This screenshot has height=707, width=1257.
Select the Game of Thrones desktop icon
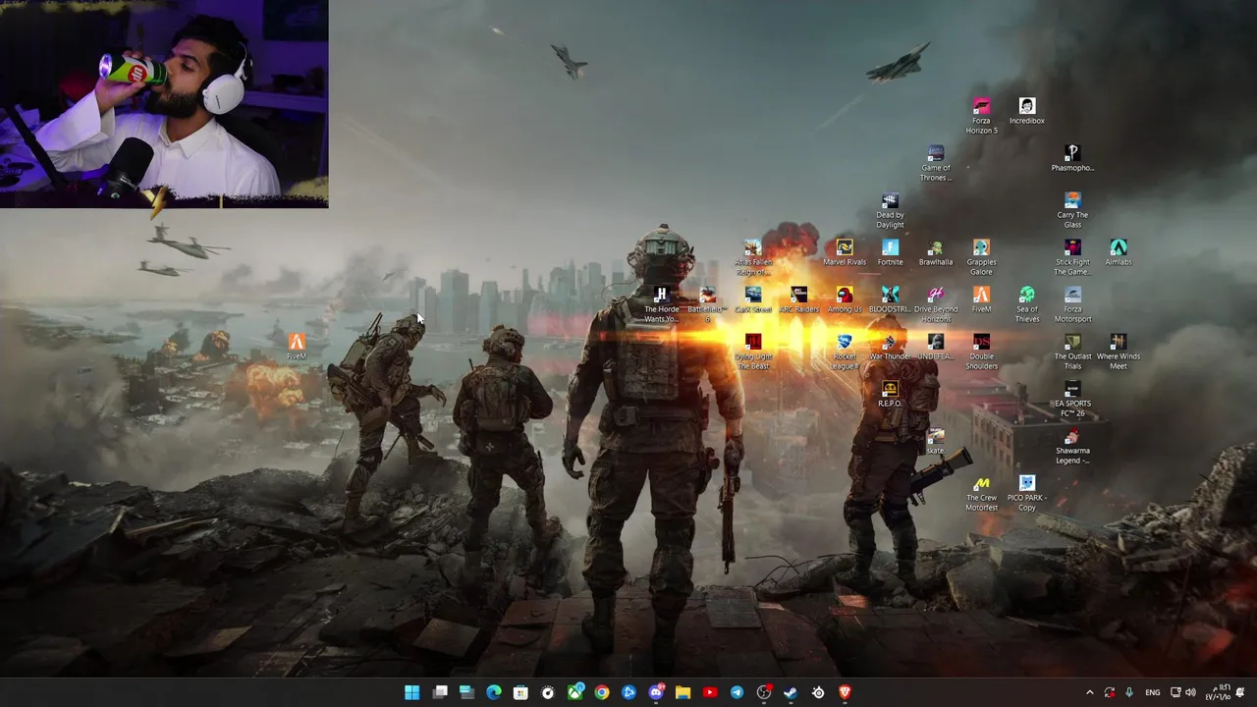pos(935,162)
